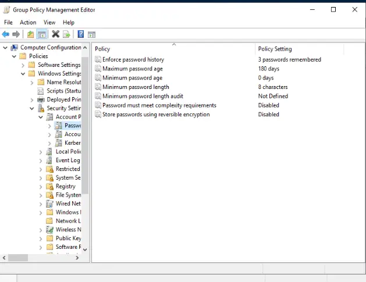
Task: Collapse the Security Settings node
Action: 32,109
